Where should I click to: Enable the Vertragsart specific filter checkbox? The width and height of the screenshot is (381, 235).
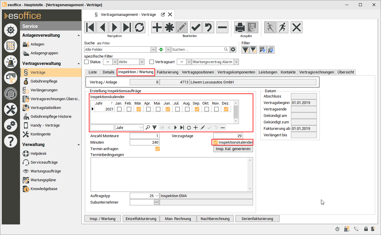pyautogui.click(x=152, y=62)
